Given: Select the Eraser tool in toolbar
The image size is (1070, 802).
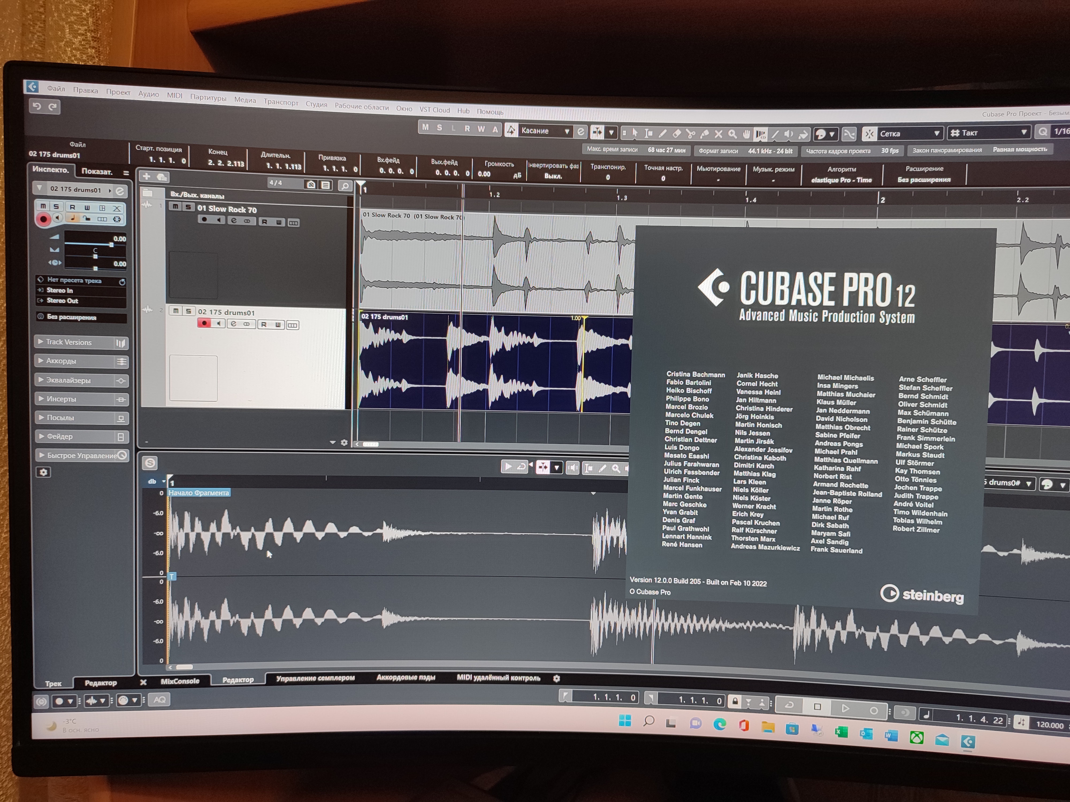Looking at the screenshot, I should pos(677,133).
